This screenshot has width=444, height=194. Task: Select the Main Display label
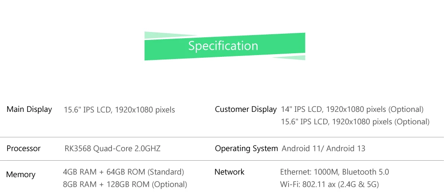pos(29,109)
